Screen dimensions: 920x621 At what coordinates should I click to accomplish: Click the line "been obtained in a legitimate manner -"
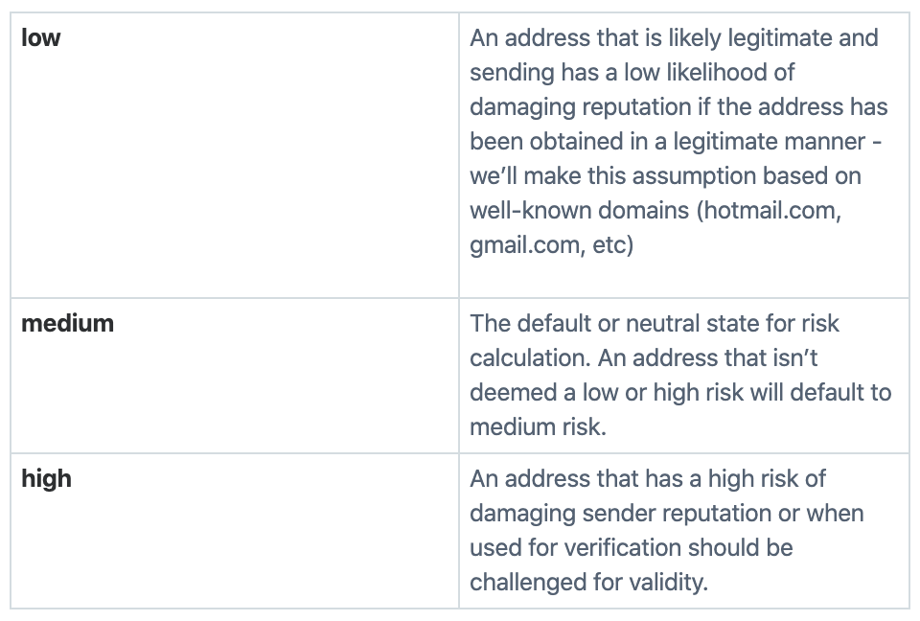[x=676, y=142]
